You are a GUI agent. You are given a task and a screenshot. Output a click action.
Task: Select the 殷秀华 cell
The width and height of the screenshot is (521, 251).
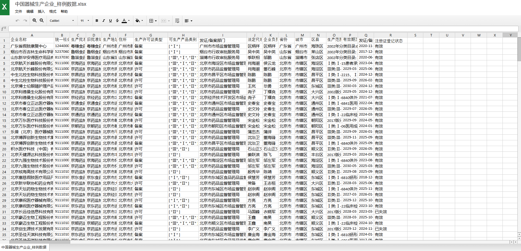coord(255,172)
